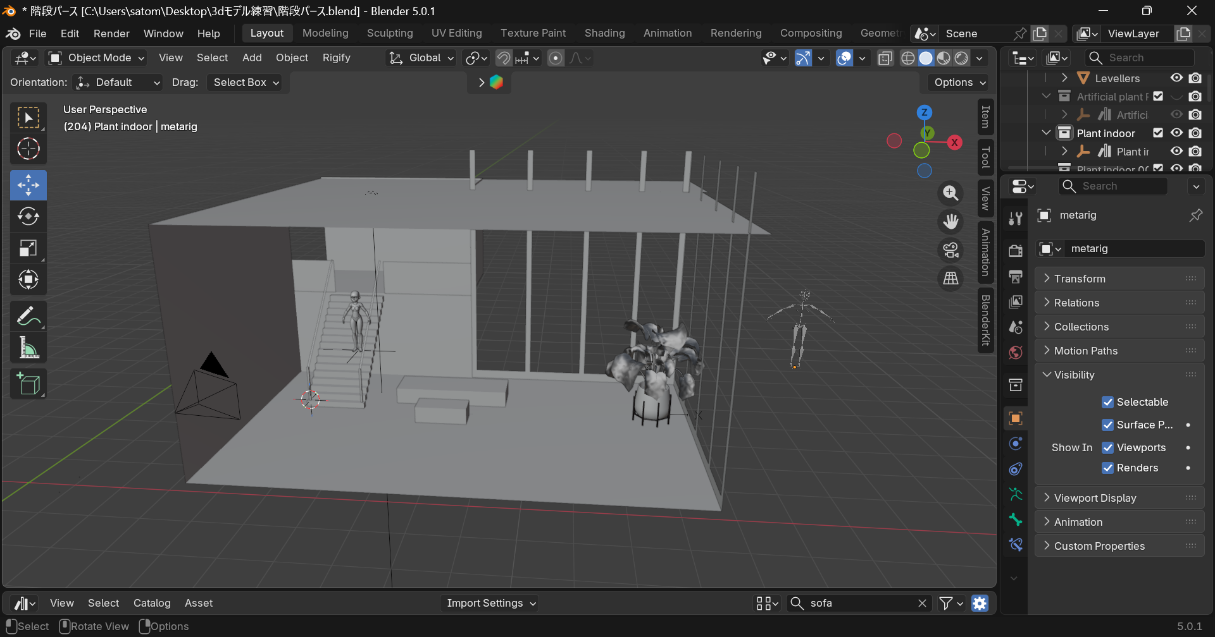The image size is (1215, 637).
Task: Click the 3D Cursor tool
Action: 28,149
